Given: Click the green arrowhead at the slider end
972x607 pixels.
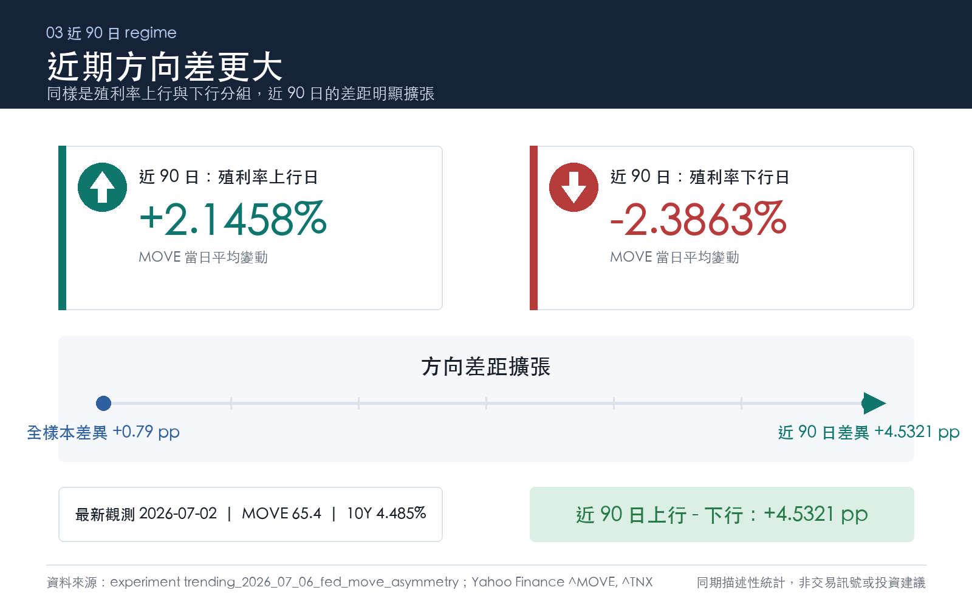Looking at the screenshot, I should tap(874, 403).
